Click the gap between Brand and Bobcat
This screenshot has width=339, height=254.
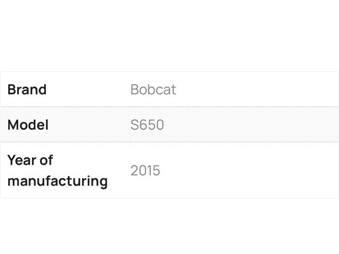point(88,89)
